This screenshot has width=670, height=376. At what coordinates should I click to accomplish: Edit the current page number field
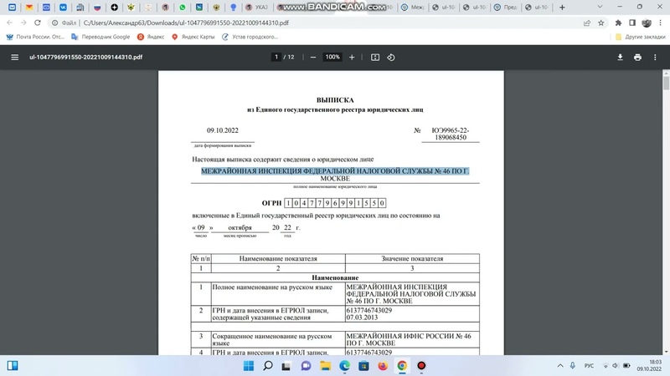pos(276,57)
